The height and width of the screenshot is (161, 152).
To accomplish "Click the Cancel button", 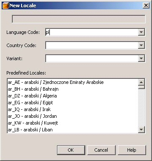I will [101, 150].
